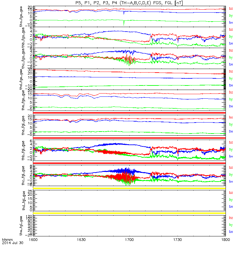Click the bx legend of thb_fgl_gse panel
The height and width of the screenshot is (258, 242).
231,156
